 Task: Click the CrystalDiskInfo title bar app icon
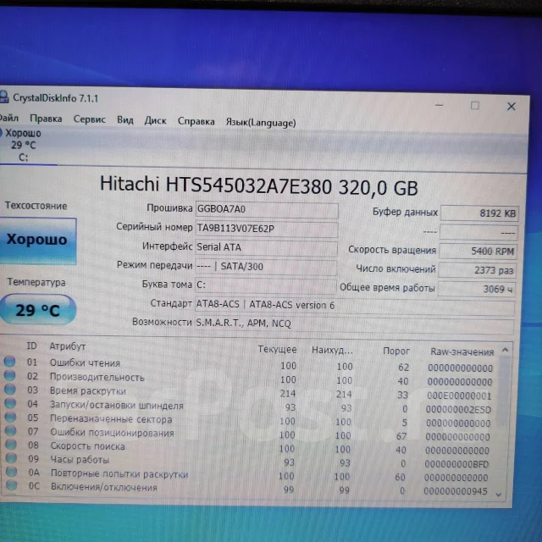click(x=3, y=97)
